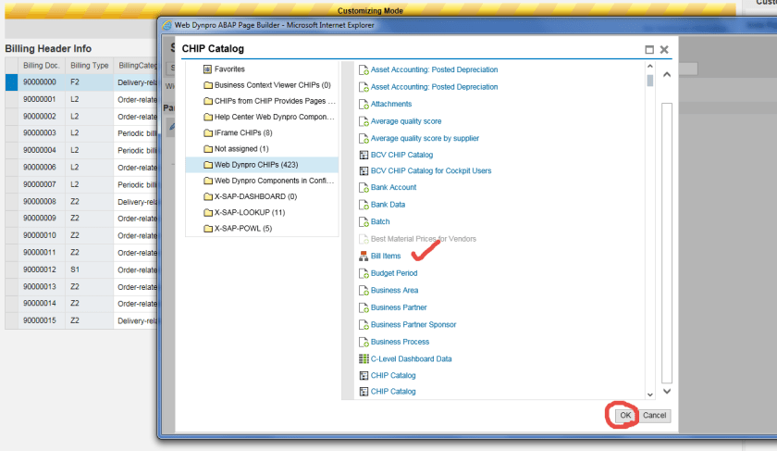Select the Average quality score by supplier link
Viewport: 777px width, 451px height.
425,138
